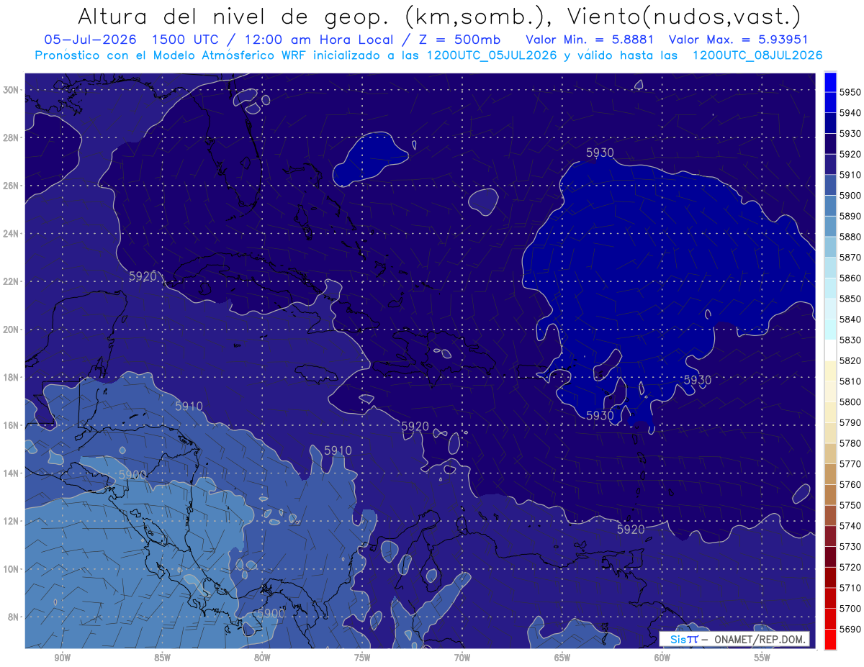The width and height of the screenshot is (864, 667).
Task: Select the 5910 contour label over Belize near 17N
Action: 189,407
